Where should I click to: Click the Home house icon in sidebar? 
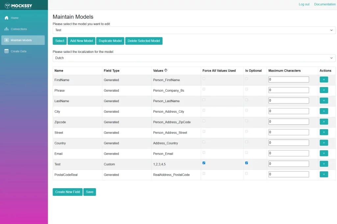pos(7,18)
